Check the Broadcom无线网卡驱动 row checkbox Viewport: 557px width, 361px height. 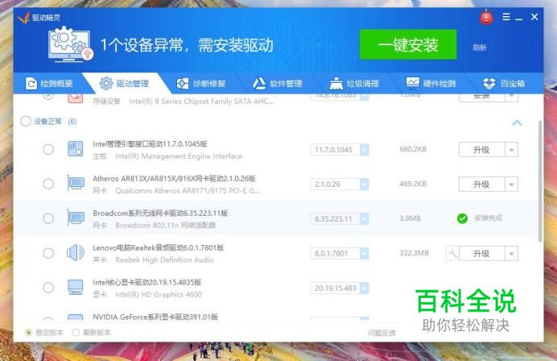tap(48, 218)
